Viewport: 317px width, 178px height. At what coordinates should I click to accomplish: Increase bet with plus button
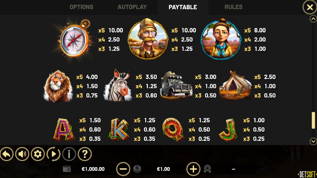[x=193, y=169]
